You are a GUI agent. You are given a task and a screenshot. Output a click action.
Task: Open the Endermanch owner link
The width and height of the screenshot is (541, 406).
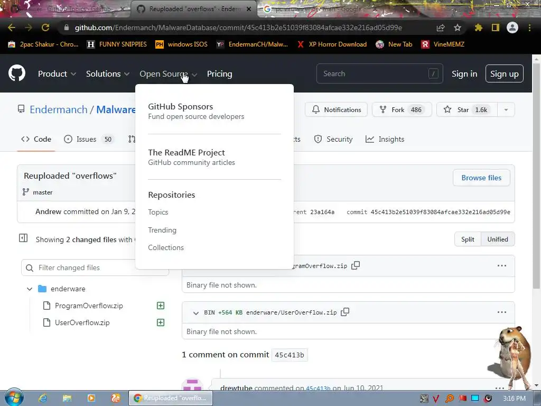tap(59, 109)
